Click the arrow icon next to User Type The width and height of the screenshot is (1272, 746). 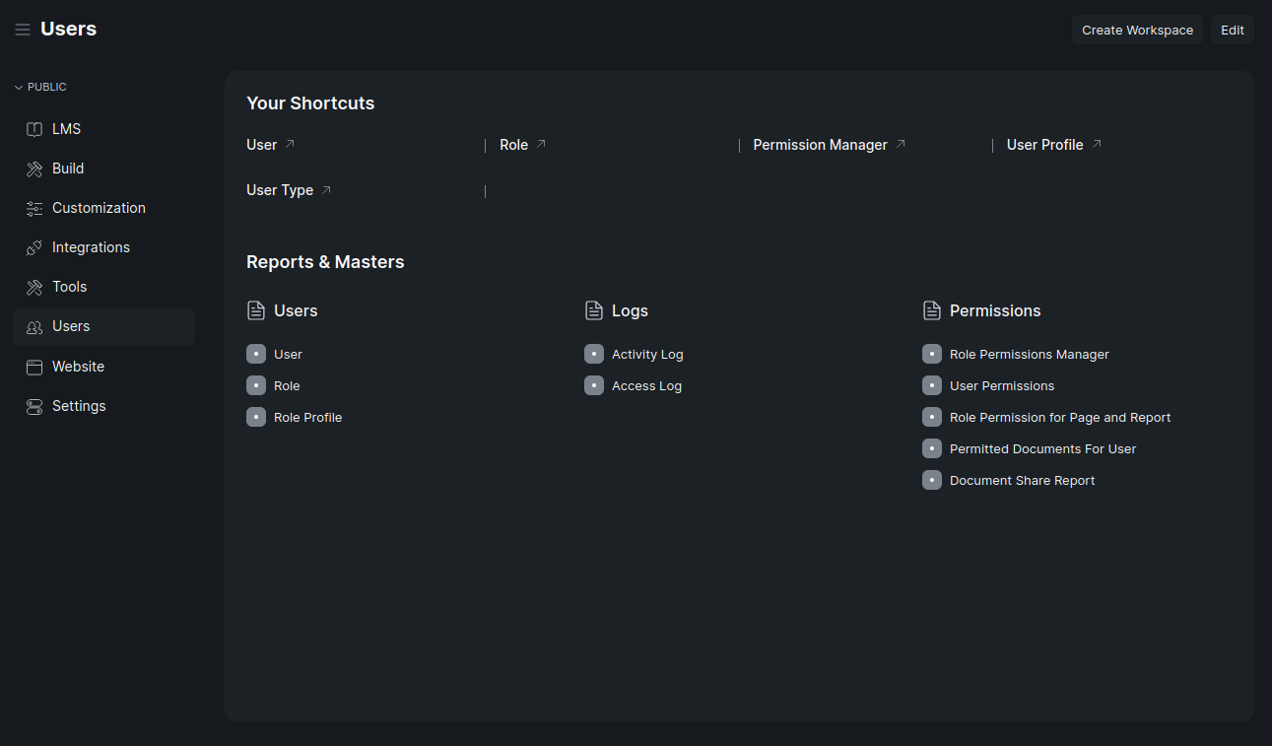[326, 190]
